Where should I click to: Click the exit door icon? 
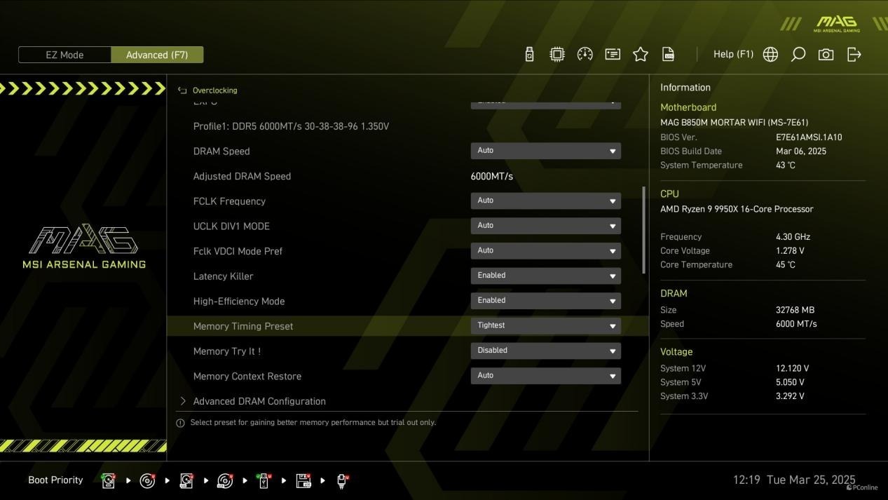coord(854,55)
